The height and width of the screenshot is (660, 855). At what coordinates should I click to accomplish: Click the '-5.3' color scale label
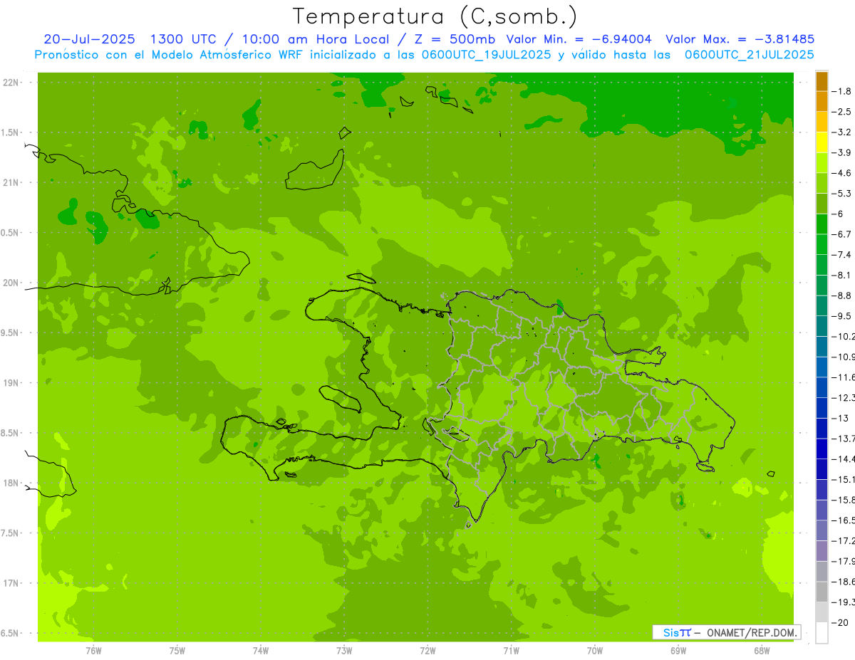coord(843,193)
